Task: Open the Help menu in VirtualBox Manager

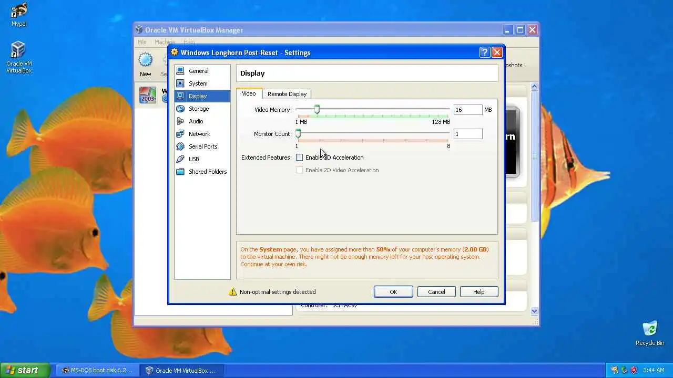Action: [x=189, y=42]
